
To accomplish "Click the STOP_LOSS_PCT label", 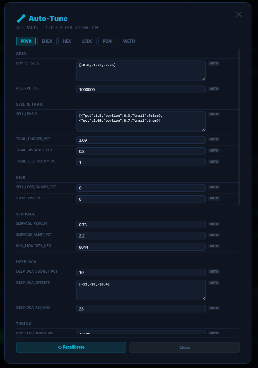I will tap(30, 198).
